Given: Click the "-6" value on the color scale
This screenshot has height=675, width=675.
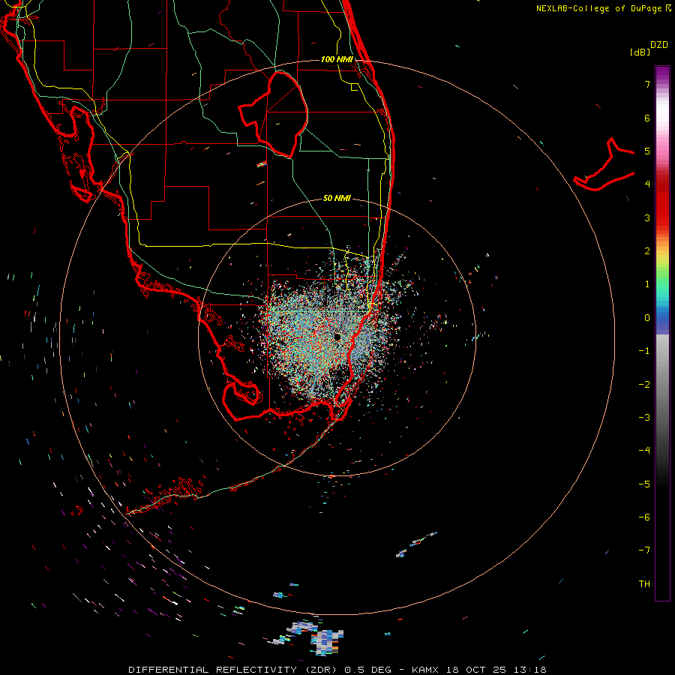Looking at the screenshot, I should coord(644,517).
